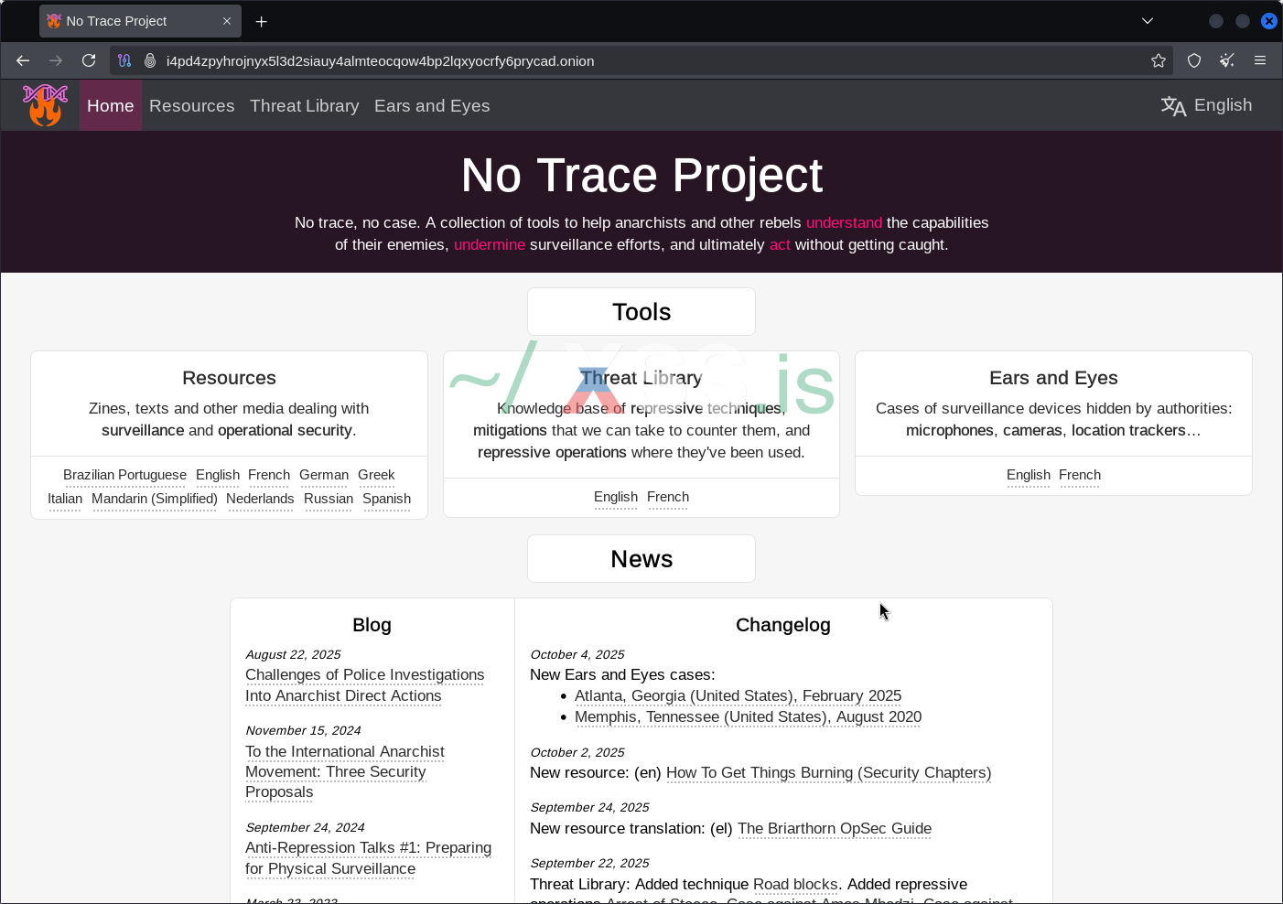
Task: Open 'How To Get Things Burning' resource
Action: pos(828,772)
